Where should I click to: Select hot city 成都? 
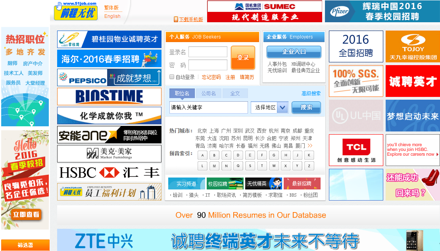[x=297, y=131]
